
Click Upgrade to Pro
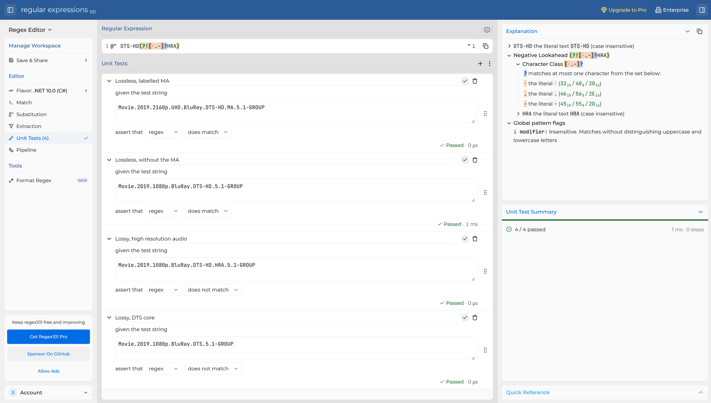[623, 10]
